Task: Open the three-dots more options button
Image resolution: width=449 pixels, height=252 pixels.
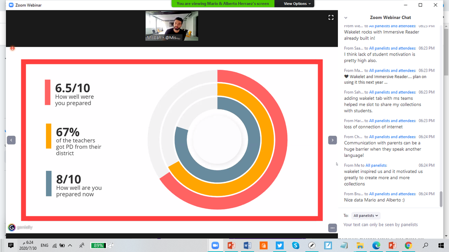Action: (332, 228)
